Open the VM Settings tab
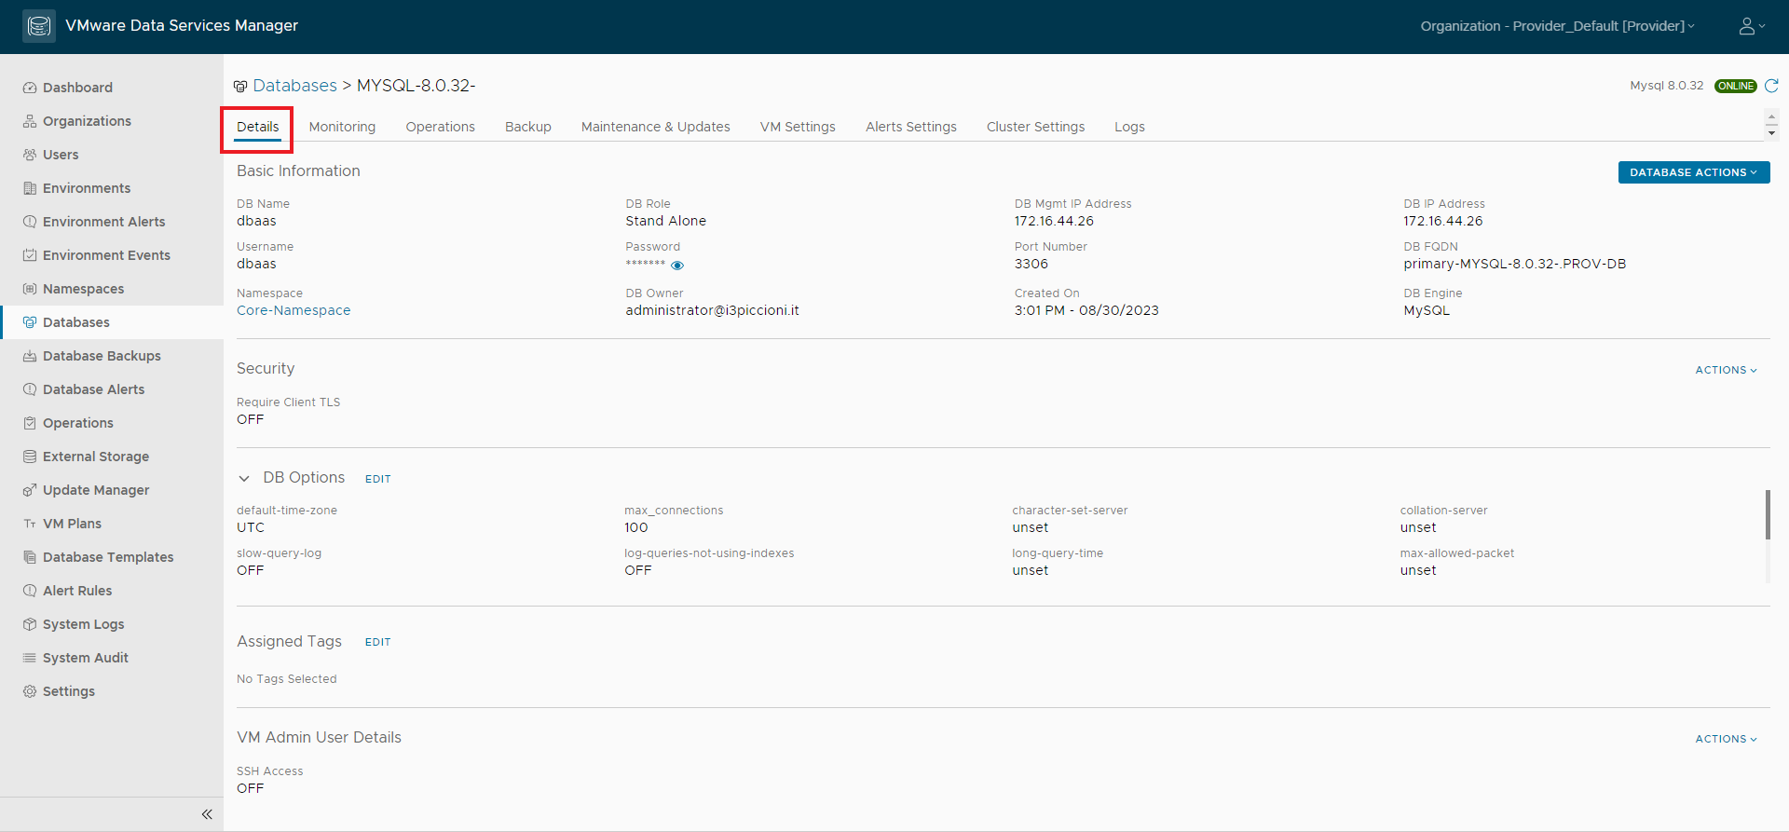Viewport: 1789px width, 832px height. click(x=798, y=127)
